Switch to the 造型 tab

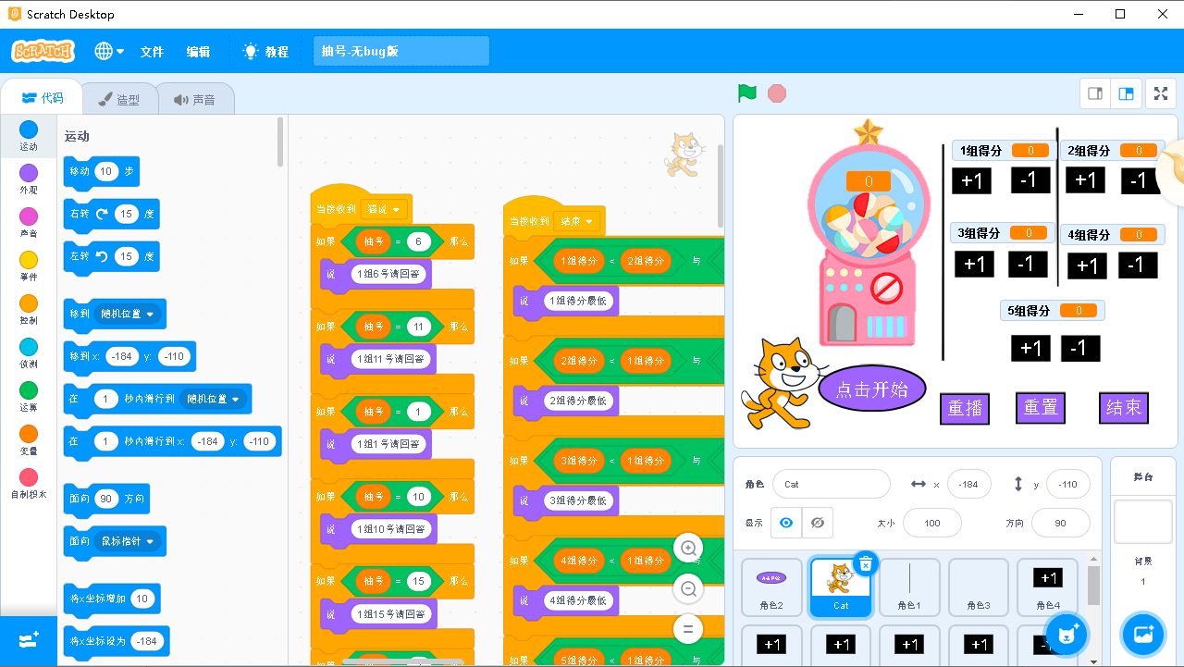[119, 99]
